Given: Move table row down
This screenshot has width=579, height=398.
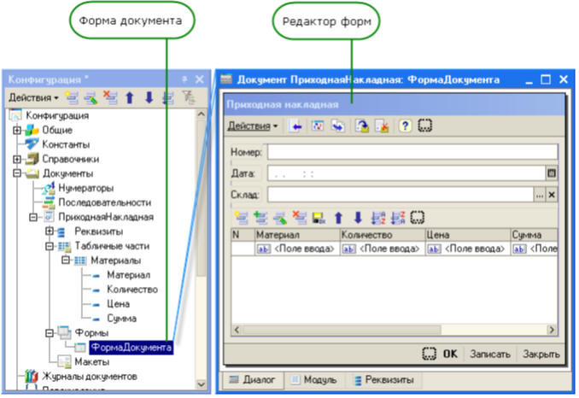Looking at the screenshot, I should tap(358, 218).
